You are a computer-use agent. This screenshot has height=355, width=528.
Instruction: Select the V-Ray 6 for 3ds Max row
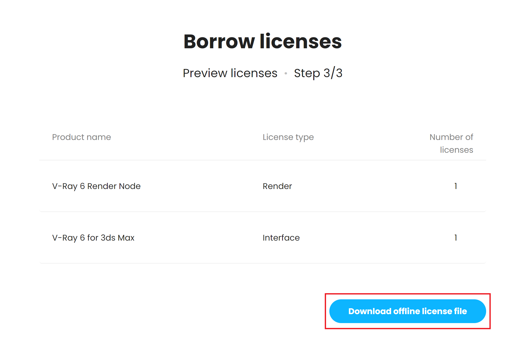click(263, 238)
